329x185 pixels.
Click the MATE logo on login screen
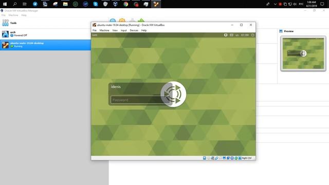click(173, 94)
